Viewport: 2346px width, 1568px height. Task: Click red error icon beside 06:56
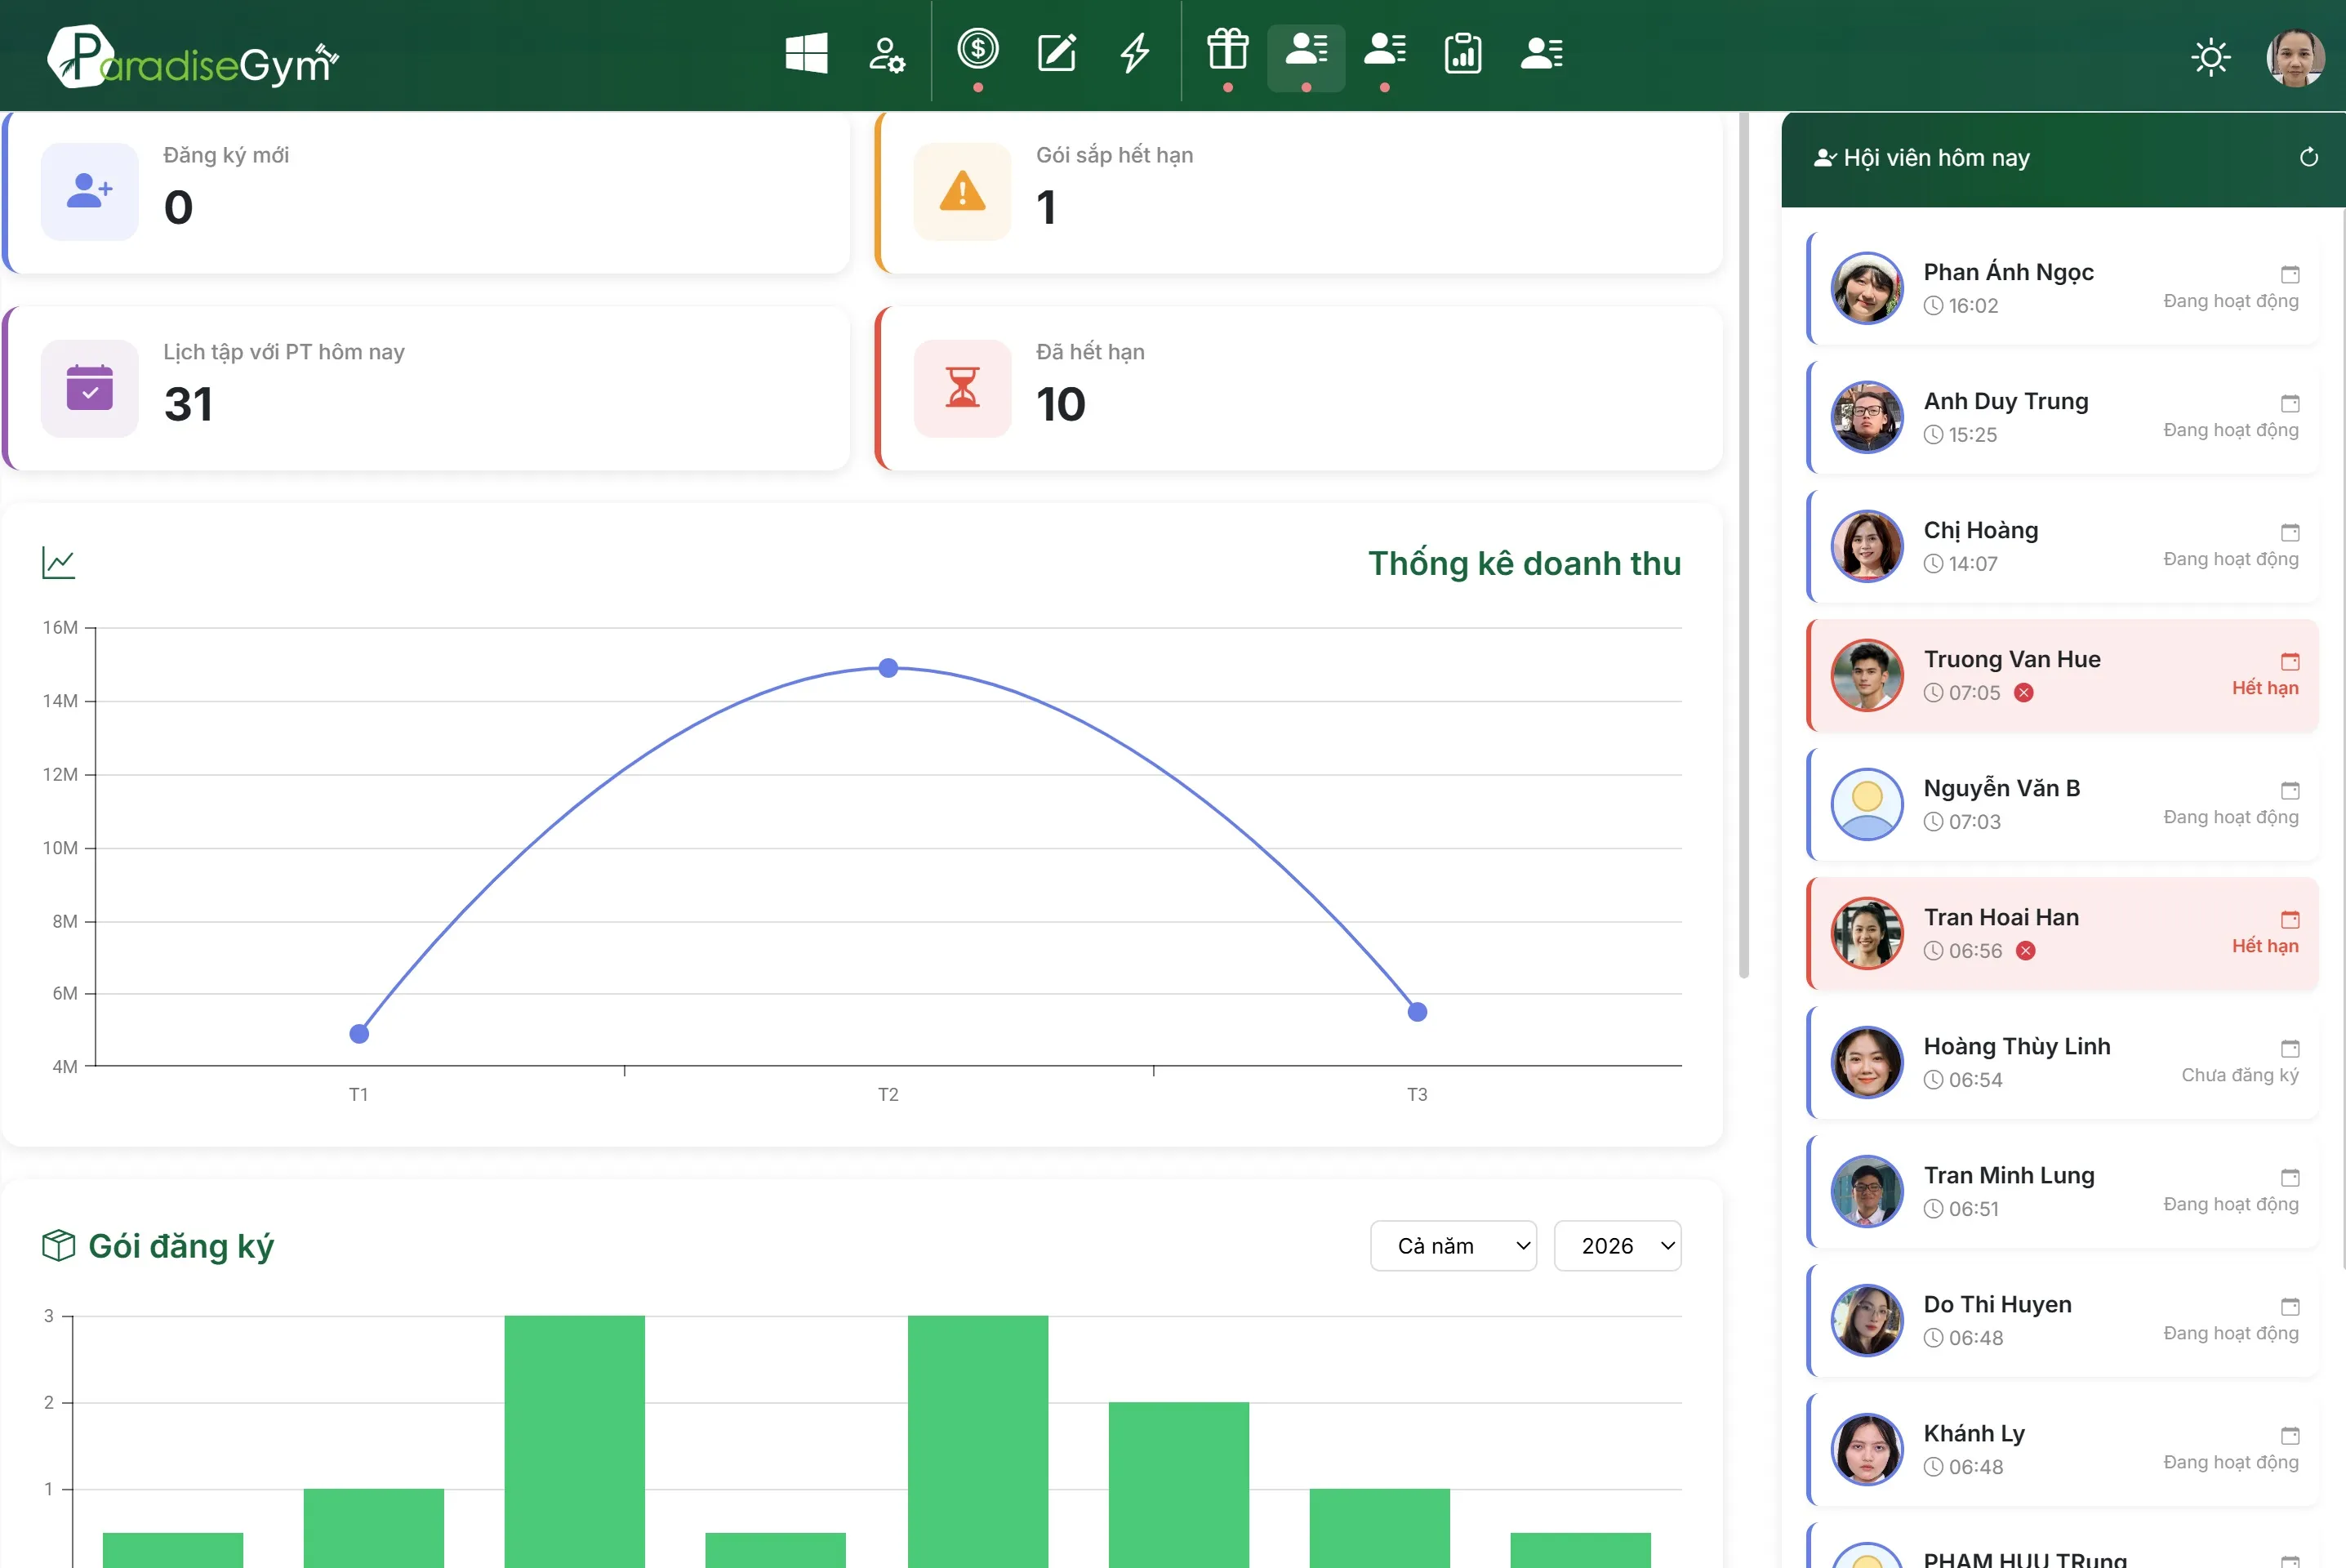[2025, 950]
